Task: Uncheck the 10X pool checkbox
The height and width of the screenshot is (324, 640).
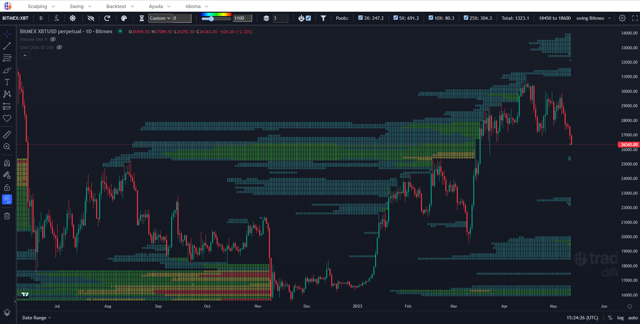Action: coord(431,18)
